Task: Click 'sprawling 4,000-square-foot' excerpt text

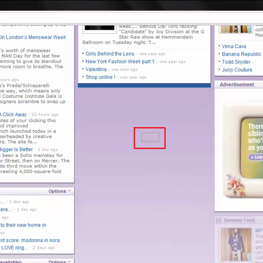Action: pos(31,171)
